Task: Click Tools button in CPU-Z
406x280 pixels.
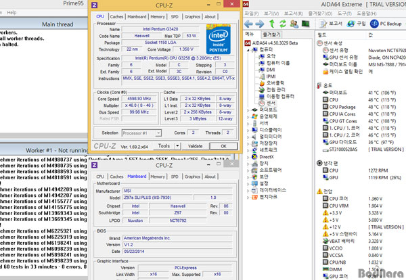Action: [164, 146]
